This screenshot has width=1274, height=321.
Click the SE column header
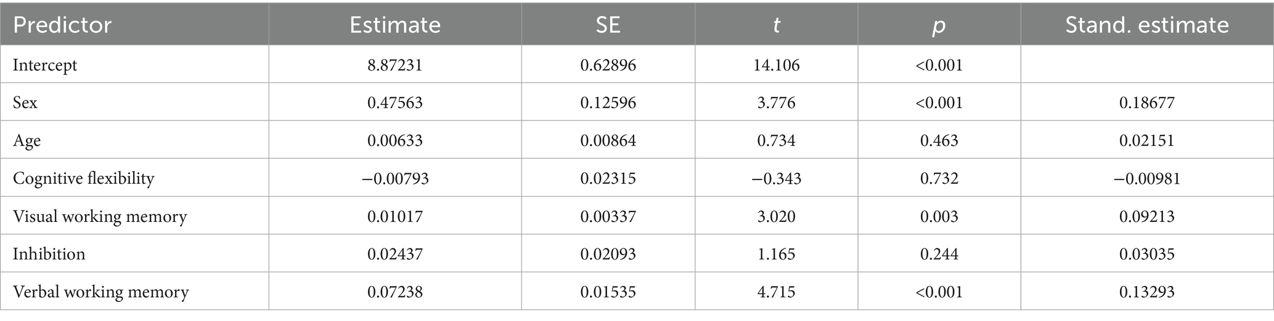(608, 25)
